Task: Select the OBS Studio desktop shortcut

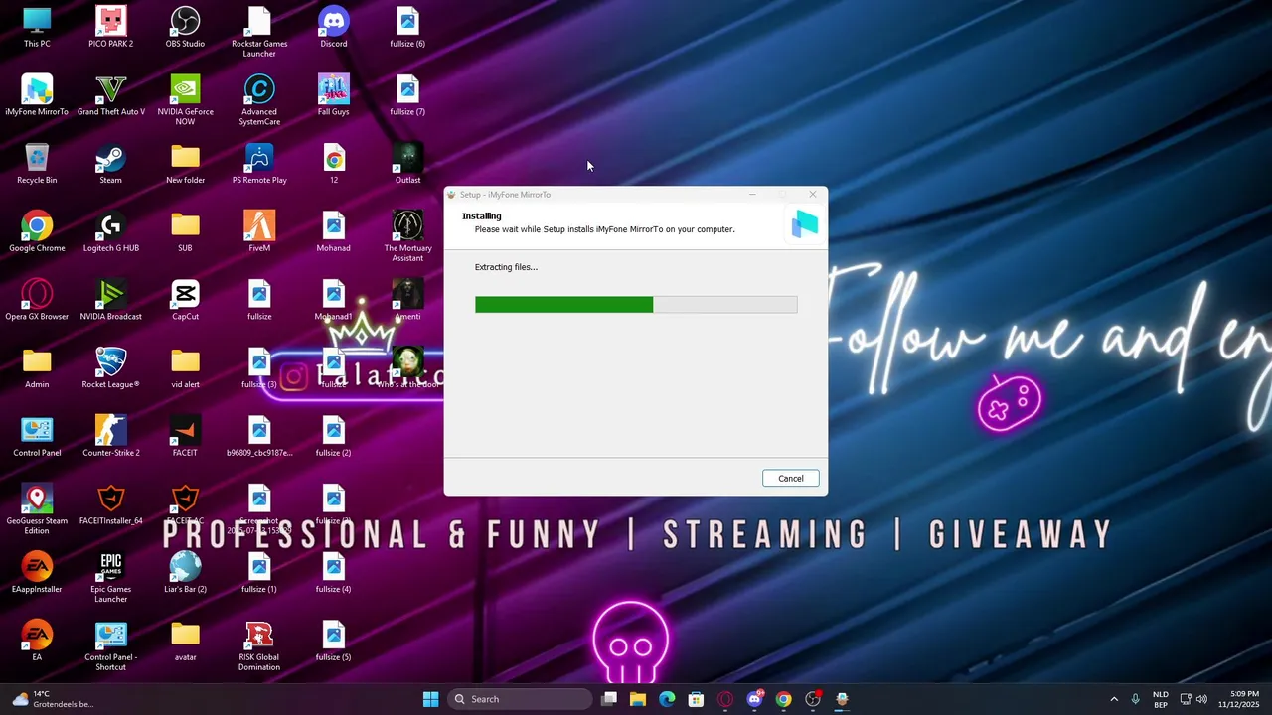Action: point(185,28)
